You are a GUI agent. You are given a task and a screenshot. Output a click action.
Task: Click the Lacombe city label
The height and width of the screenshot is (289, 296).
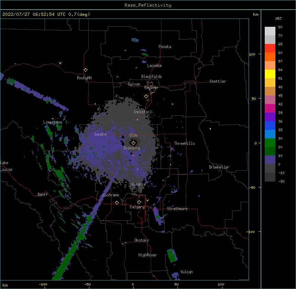(x=155, y=66)
